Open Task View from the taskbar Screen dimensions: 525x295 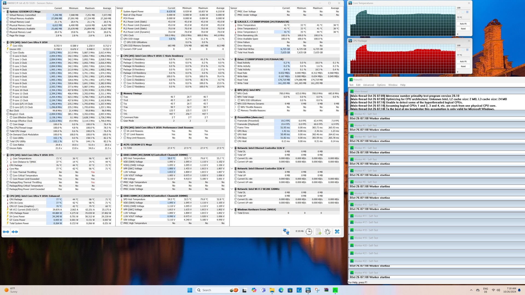[244, 290]
